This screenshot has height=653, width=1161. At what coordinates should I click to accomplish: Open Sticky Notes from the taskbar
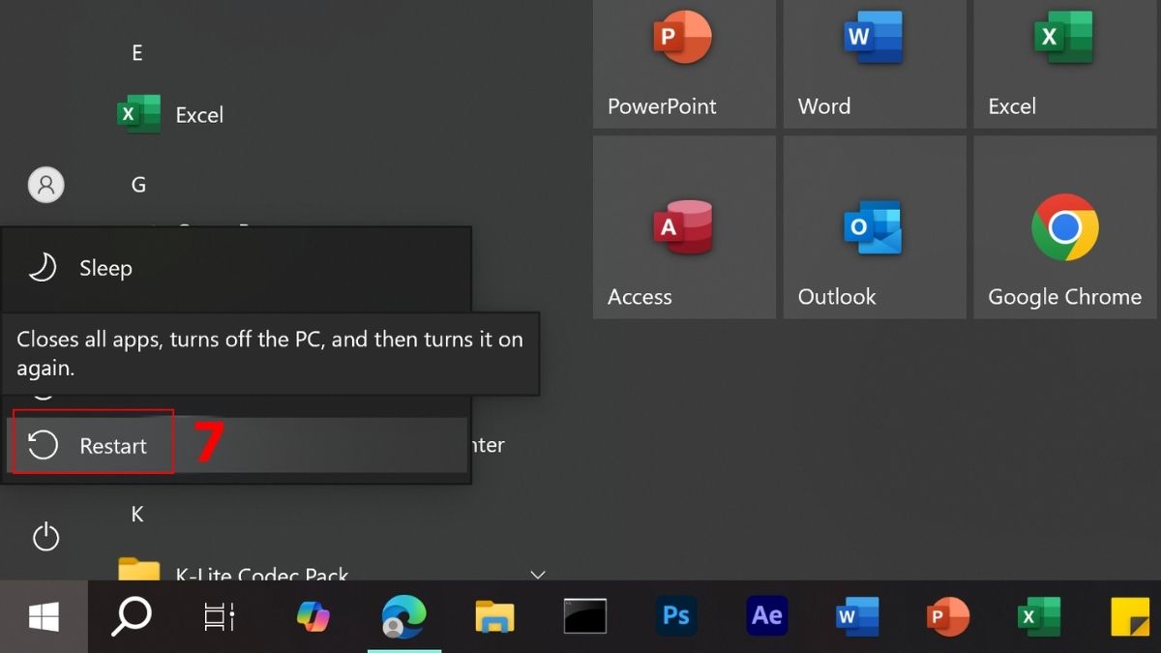1128,615
